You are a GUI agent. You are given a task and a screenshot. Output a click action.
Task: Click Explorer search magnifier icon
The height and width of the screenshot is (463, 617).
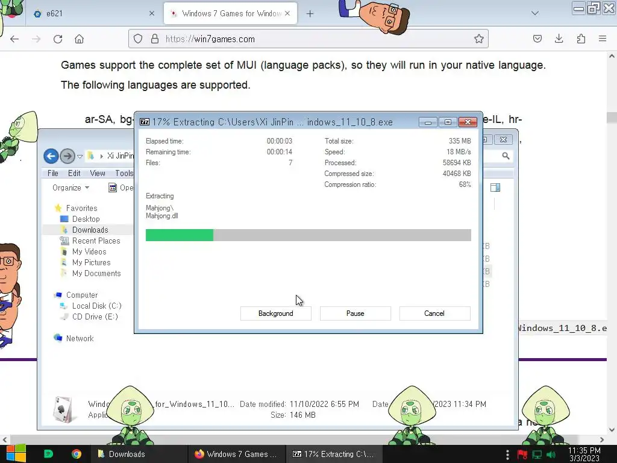pyautogui.click(x=506, y=156)
